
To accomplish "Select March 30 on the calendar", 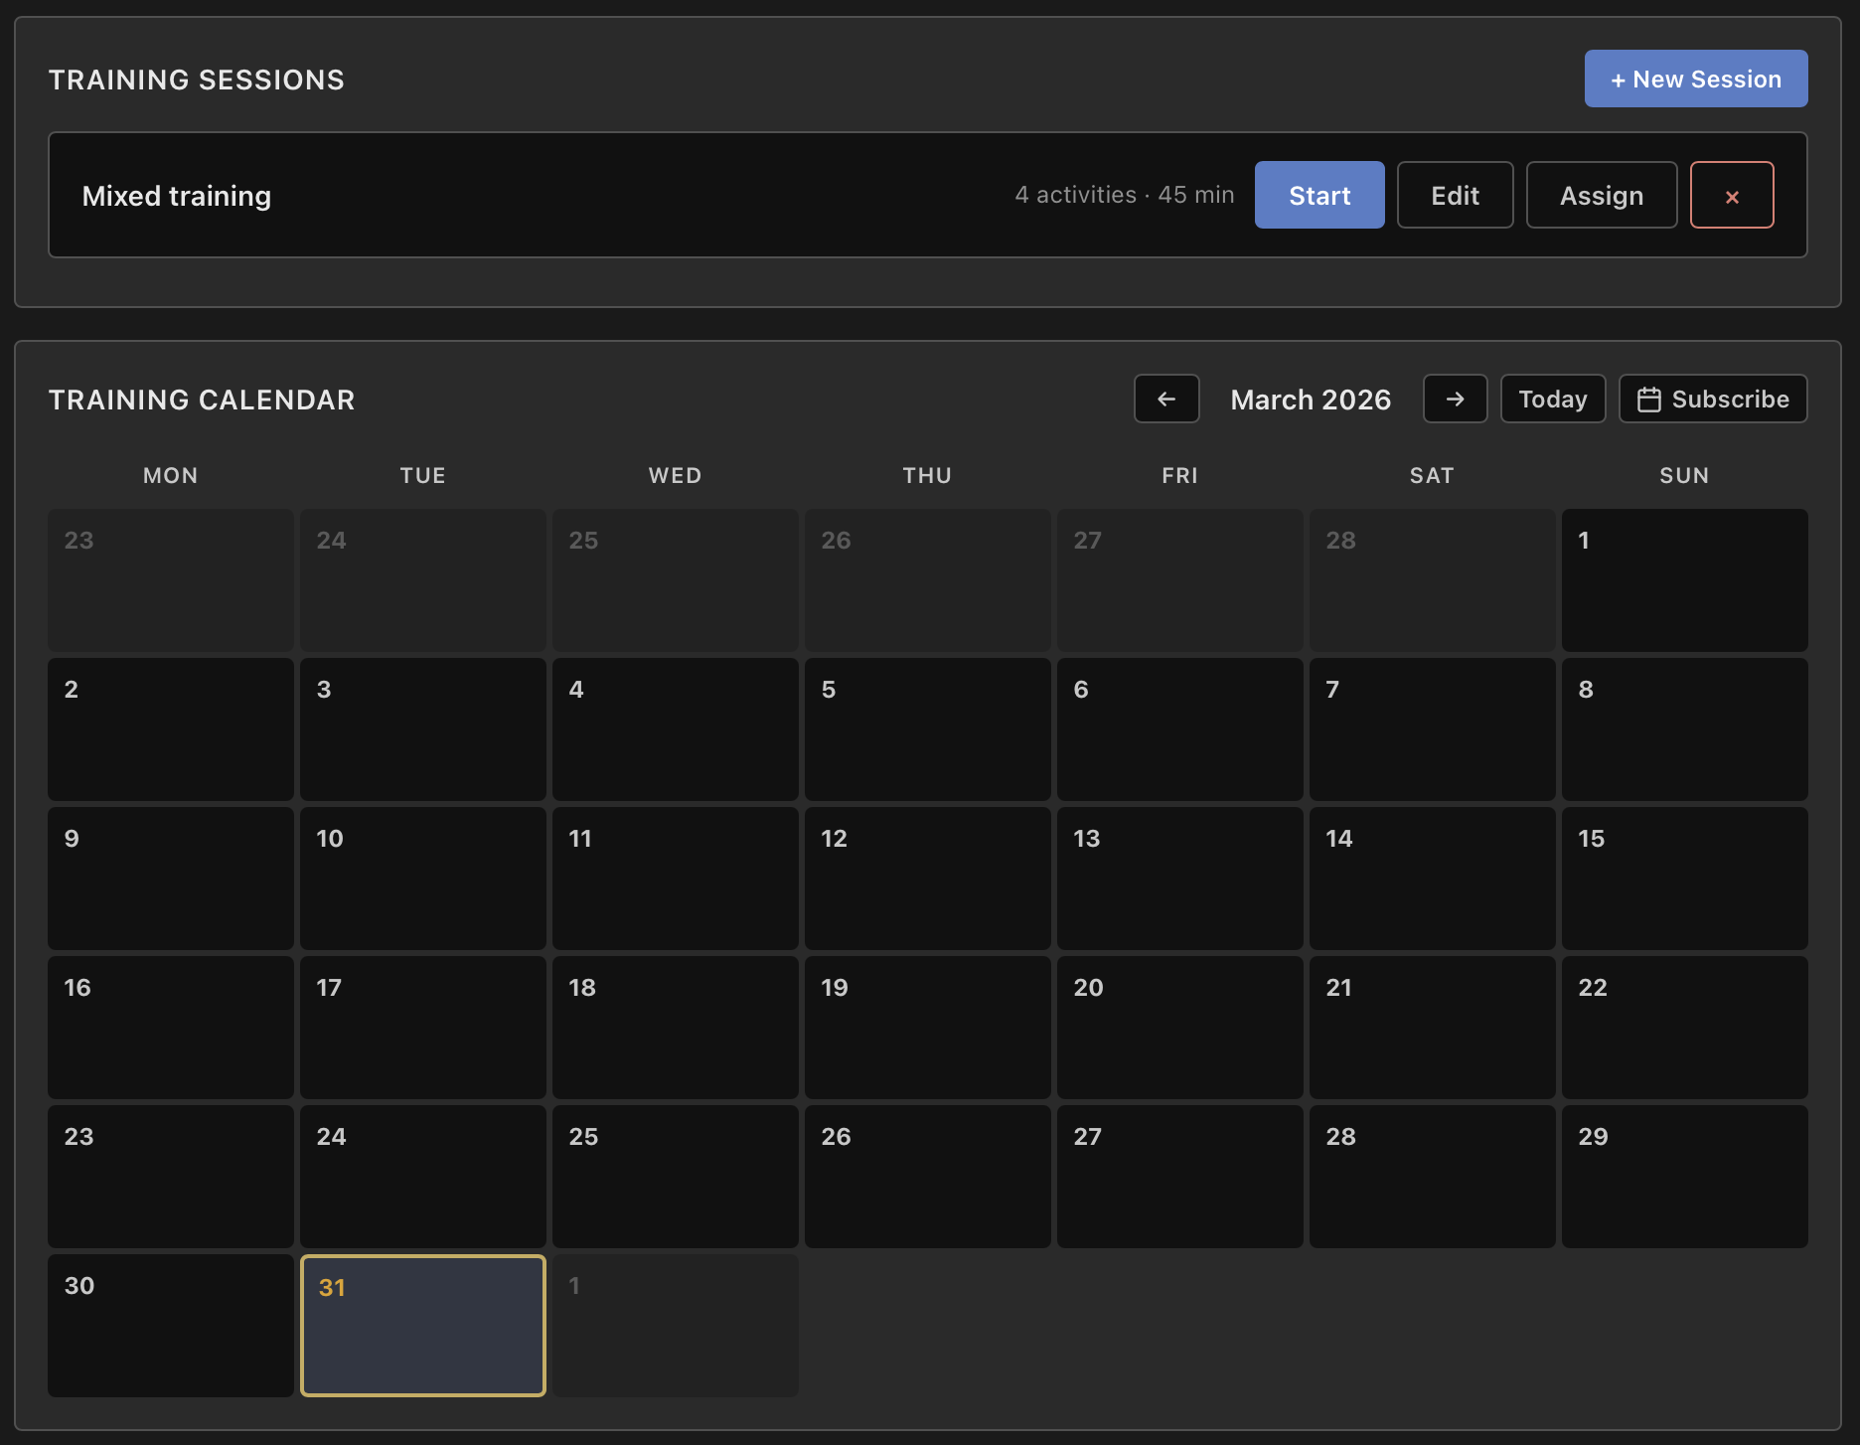I will click(170, 1326).
